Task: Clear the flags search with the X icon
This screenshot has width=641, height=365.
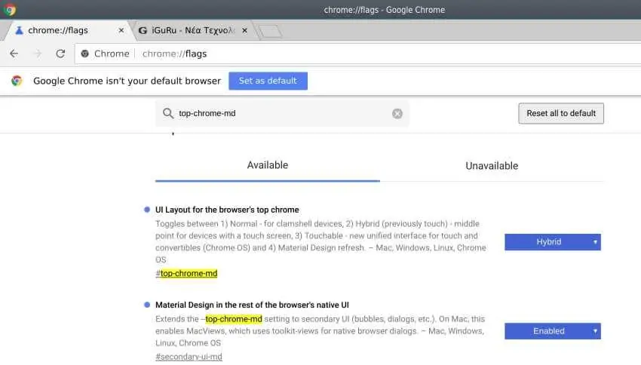Action: point(397,114)
